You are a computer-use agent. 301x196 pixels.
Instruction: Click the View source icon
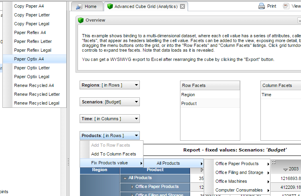pos(286,6)
